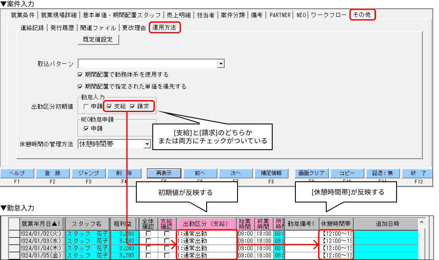
Task: Open the 取込パターン dropdown arrow
Action: pos(221,64)
